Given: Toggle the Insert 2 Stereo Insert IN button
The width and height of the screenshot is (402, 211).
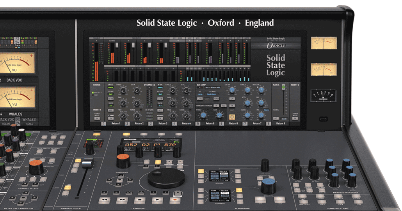Looking at the screenshot, I should 295,118.
